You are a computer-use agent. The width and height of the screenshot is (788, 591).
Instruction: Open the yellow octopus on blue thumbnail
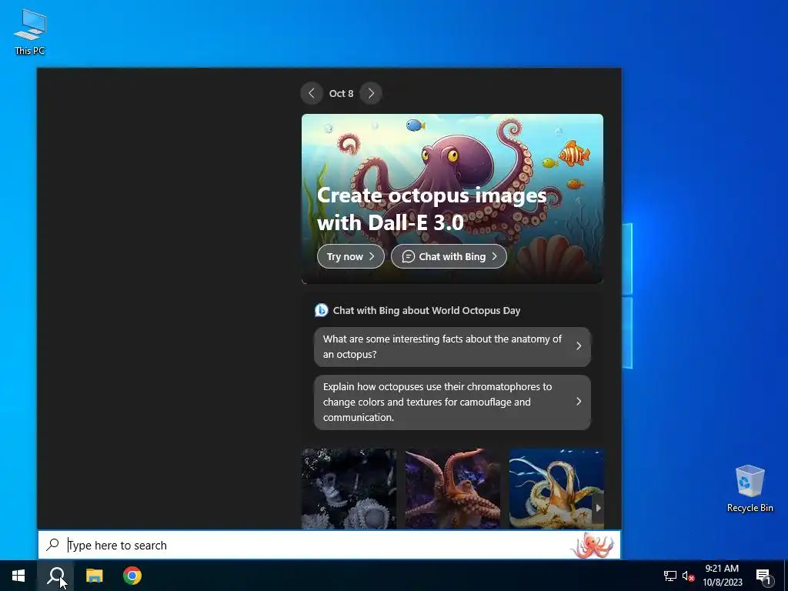coord(556,489)
